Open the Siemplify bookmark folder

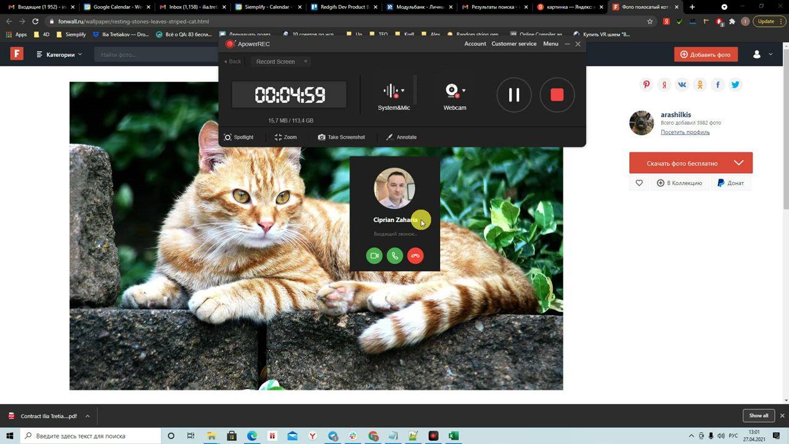click(x=71, y=35)
